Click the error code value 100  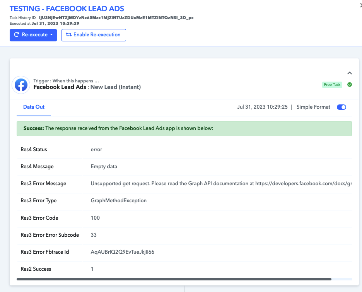pyautogui.click(x=95, y=218)
